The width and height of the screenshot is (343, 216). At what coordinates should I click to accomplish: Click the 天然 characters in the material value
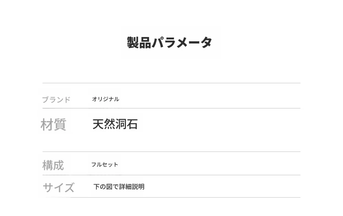pyautogui.click(x=104, y=124)
